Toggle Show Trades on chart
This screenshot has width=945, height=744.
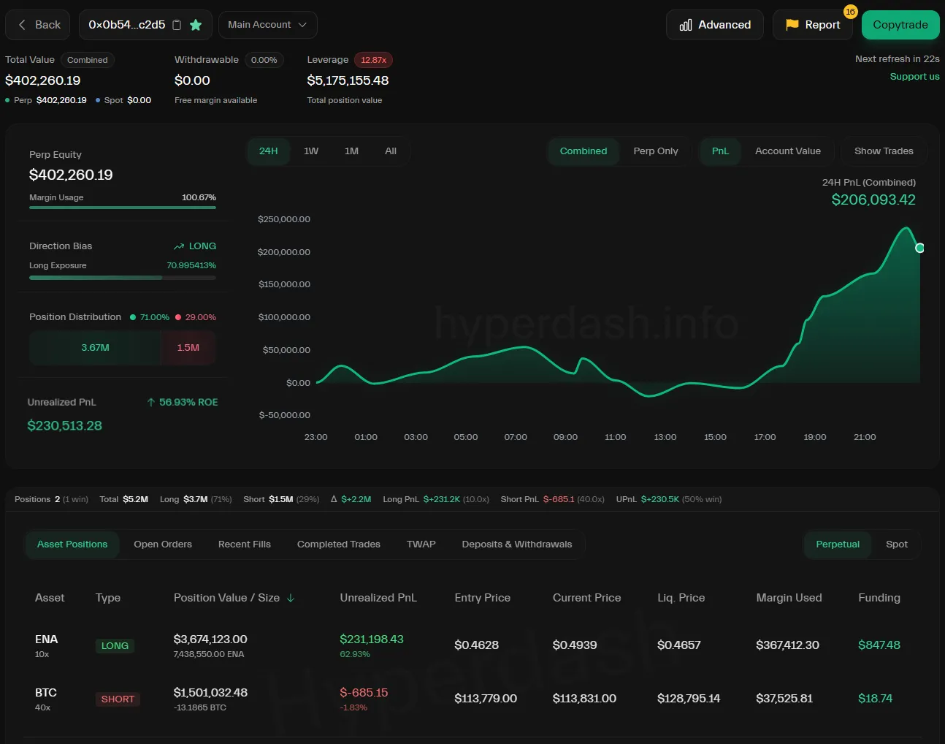[x=884, y=151]
